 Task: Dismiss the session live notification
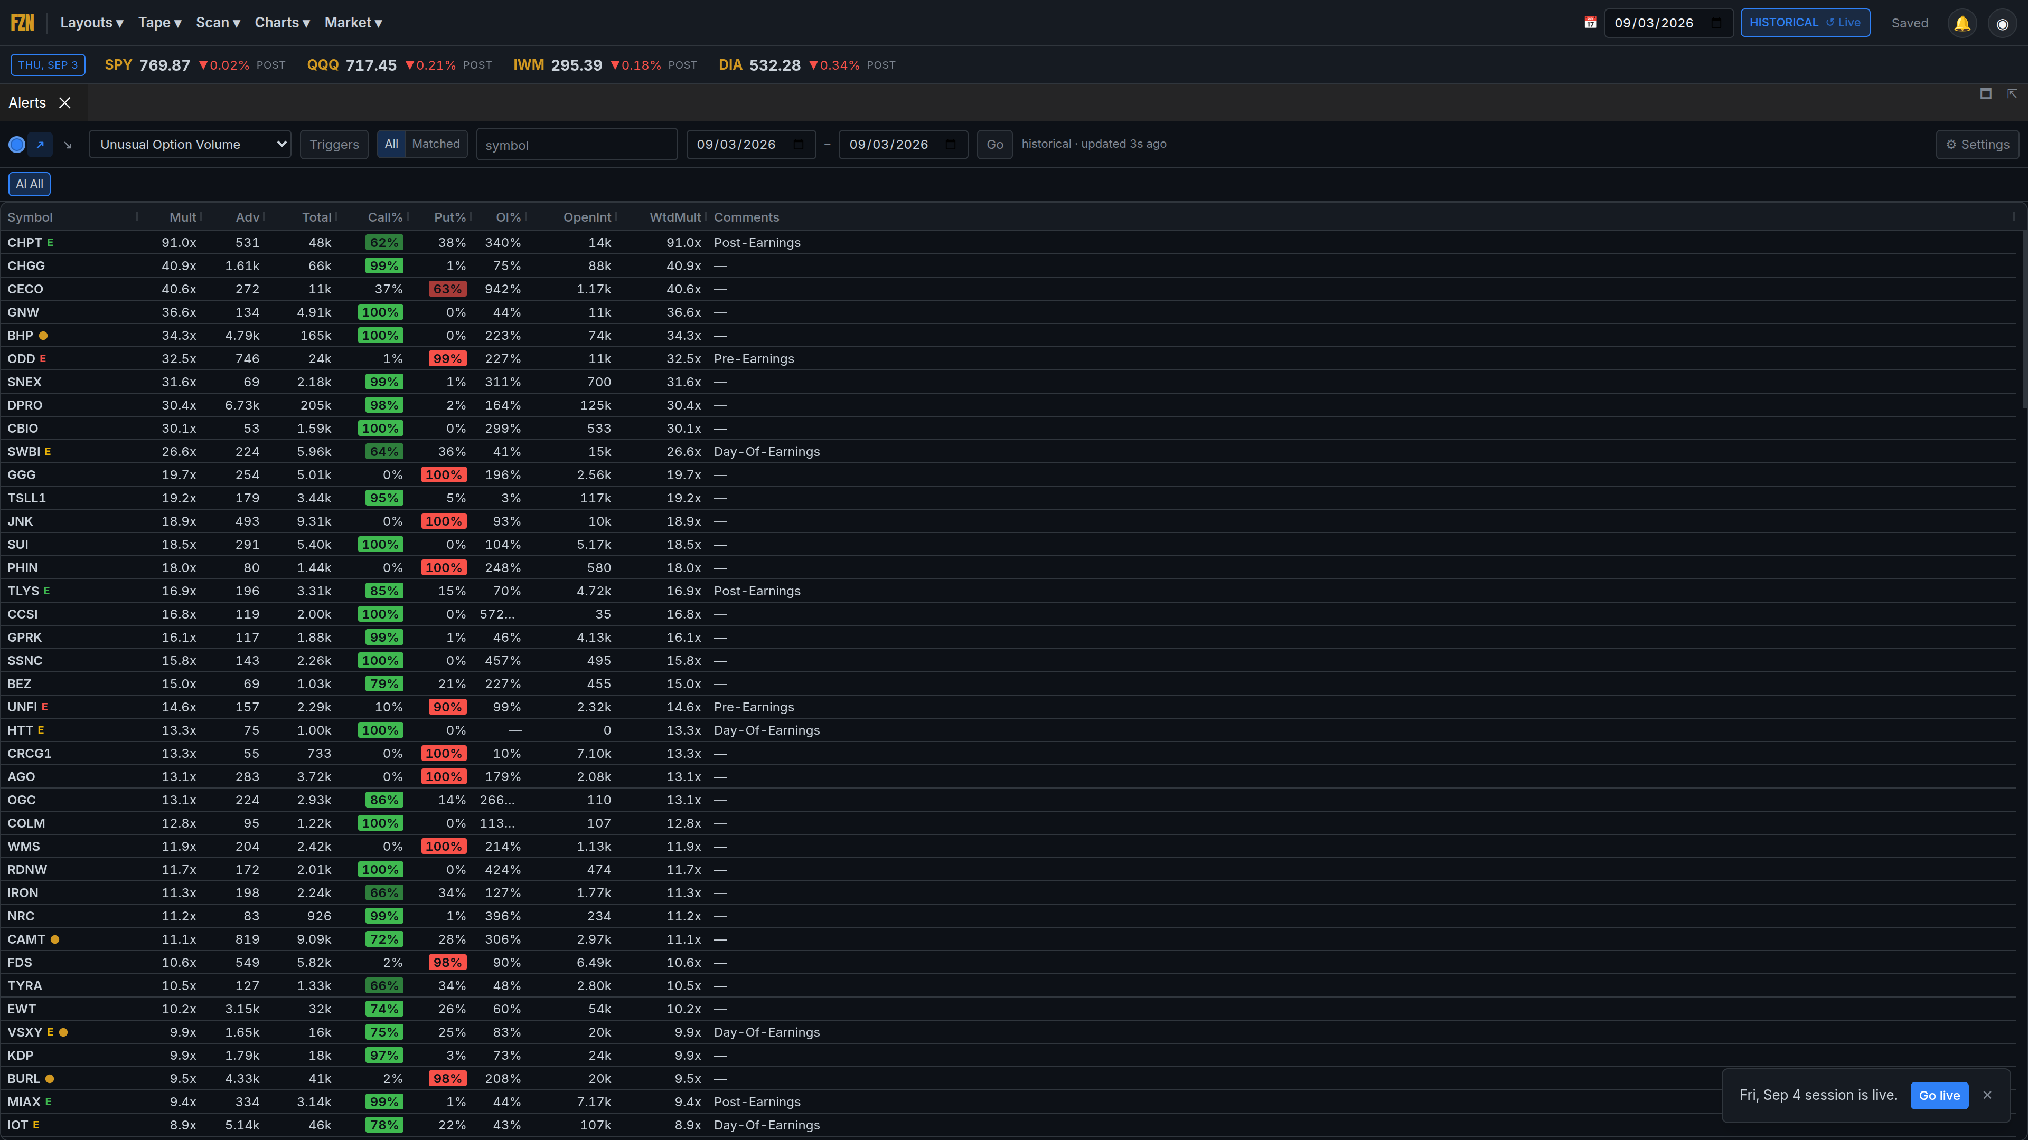tap(1987, 1095)
